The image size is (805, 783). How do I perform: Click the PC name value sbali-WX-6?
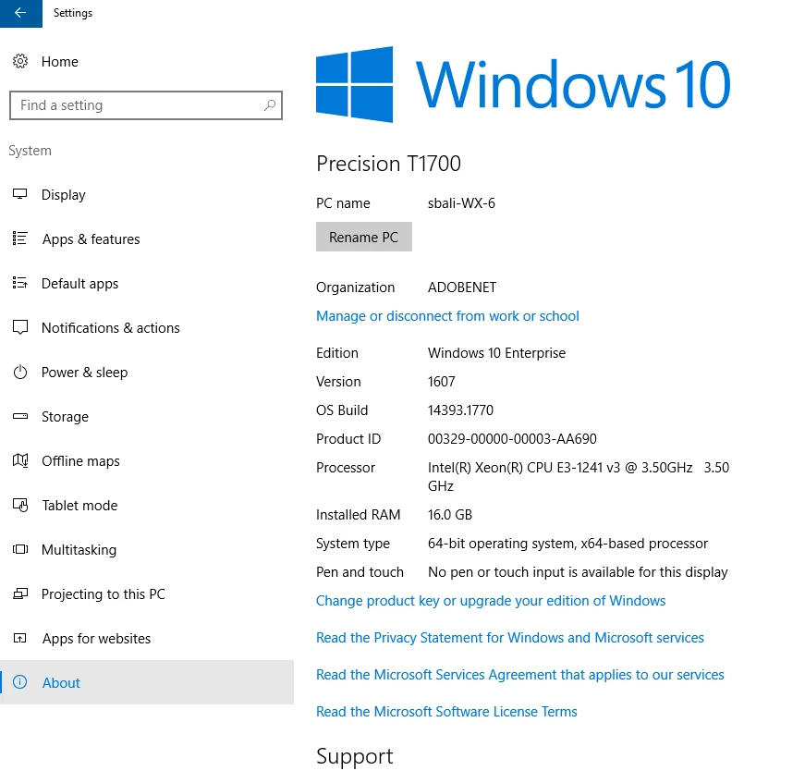coord(461,203)
